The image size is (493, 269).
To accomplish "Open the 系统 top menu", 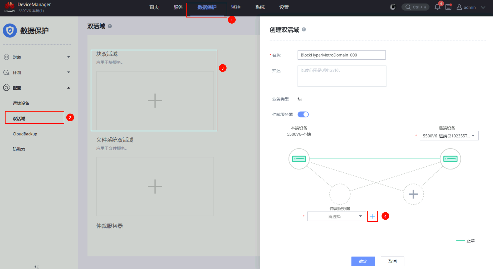I will pos(260,7).
